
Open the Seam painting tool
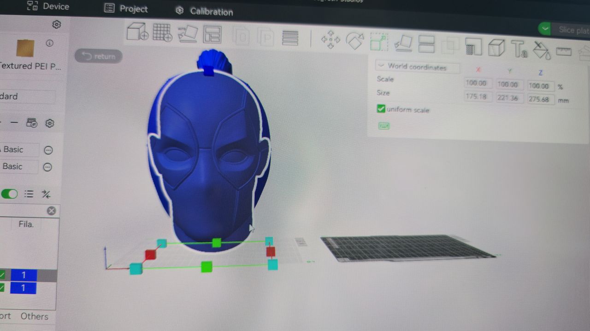(496, 47)
